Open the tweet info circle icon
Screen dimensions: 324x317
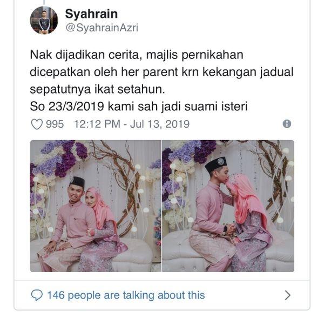287,124
